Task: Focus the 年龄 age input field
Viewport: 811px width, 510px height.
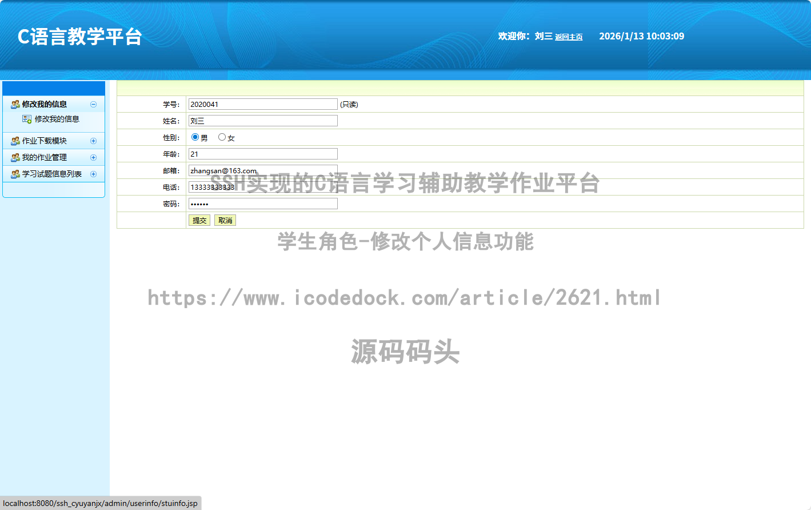Action: pos(263,154)
